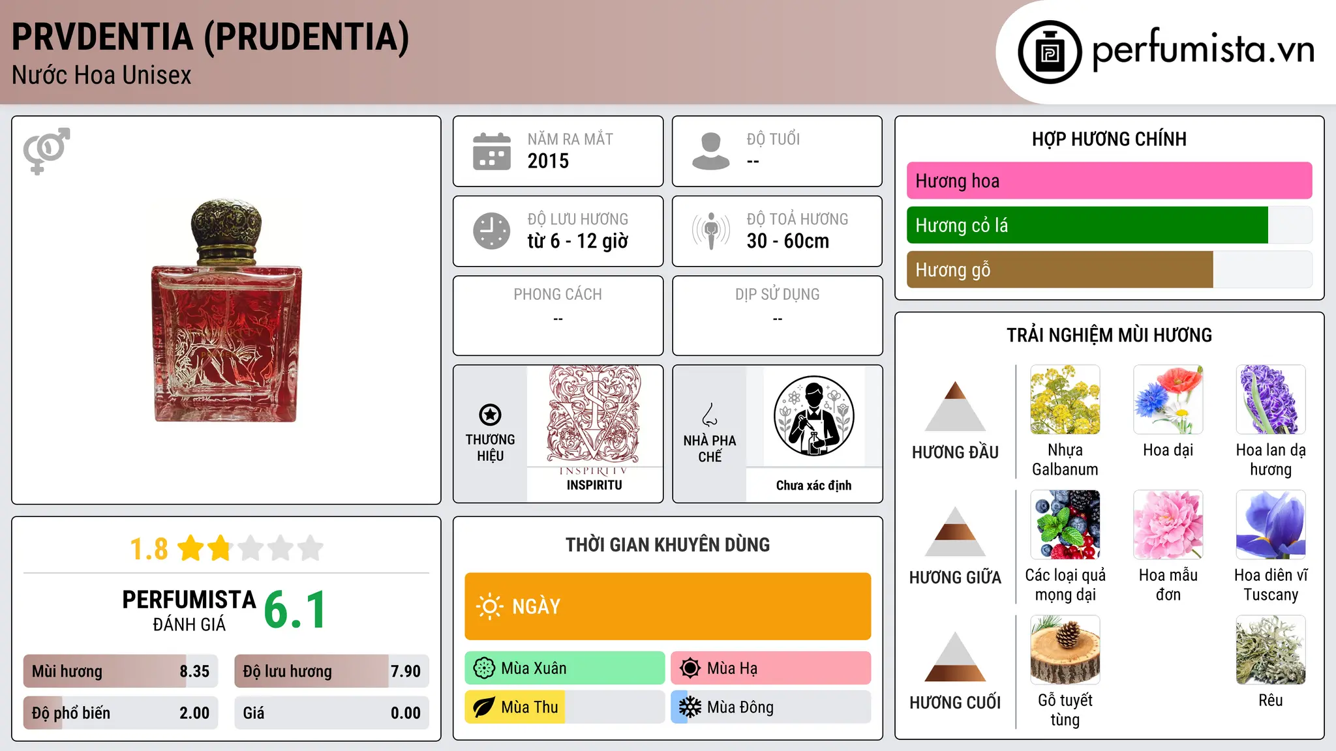Image resolution: width=1336 pixels, height=751 pixels.
Task: Click the green 6.1 Perfumista score
Action: pyautogui.click(x=295, y=610)
